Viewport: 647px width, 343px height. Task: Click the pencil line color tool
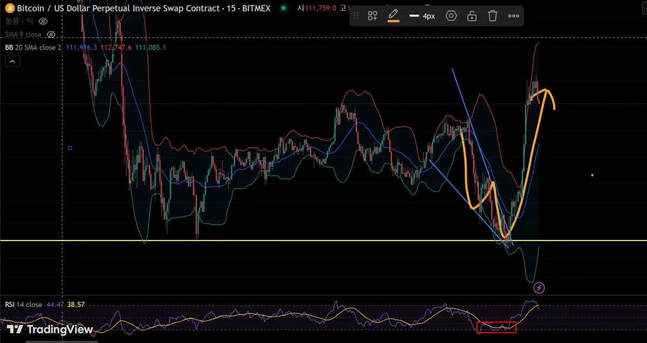click(394, 14)
